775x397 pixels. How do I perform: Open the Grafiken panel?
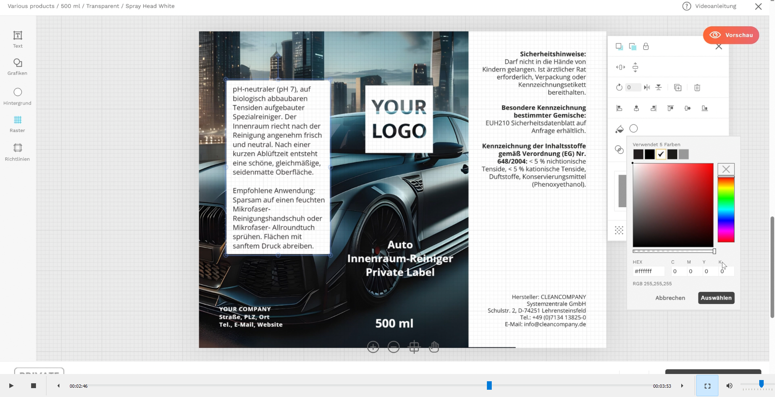click(17, 67)
